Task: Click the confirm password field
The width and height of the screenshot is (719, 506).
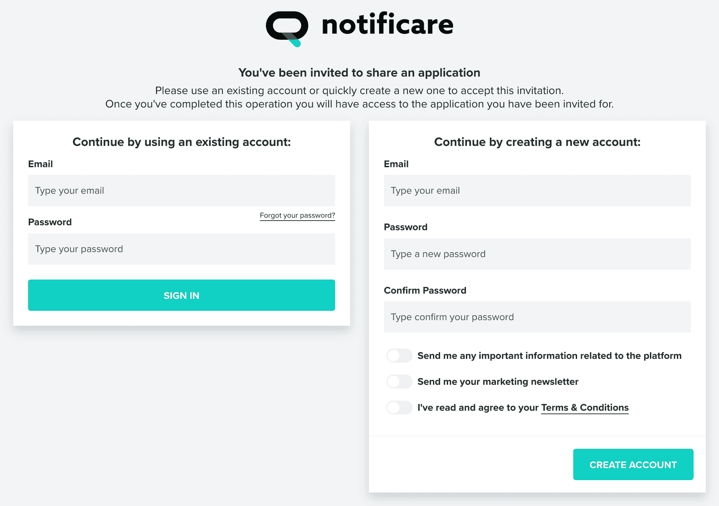Action: point(537,317)
